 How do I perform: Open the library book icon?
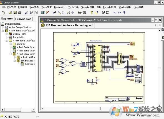(x=103, y=13)
